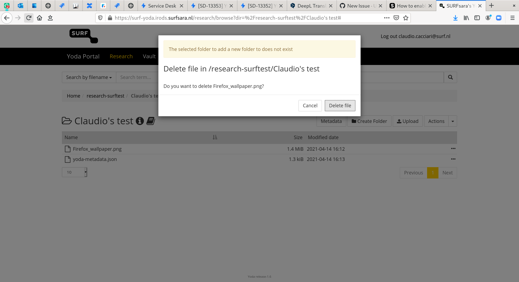Image resolution: width=519 pixels, height=282 pixels.
Task: Expand the Actions dropdown caret
Action: [x=453, y=121]
